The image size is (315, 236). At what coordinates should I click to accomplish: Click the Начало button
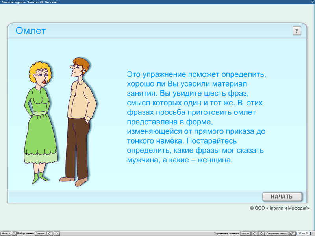coord(245,233)
